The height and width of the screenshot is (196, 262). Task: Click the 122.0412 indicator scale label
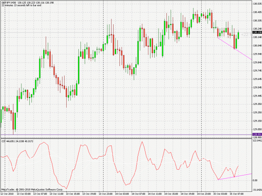point(257,140)
